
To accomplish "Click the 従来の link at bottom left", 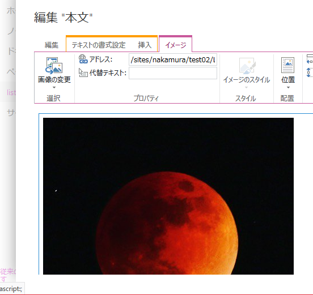I will point(8,271).
